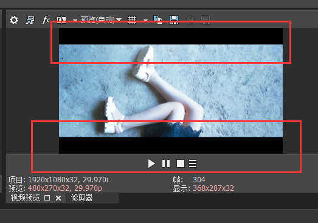Save snapshot to file floppy icon
The height and width of the screenshot is (223, 318).
pyautogui.click(x=174, y=20)
